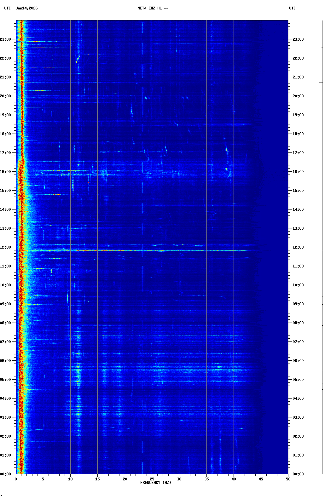
Task: Click the 25 tick on the frequency axis
Action: 152,479
